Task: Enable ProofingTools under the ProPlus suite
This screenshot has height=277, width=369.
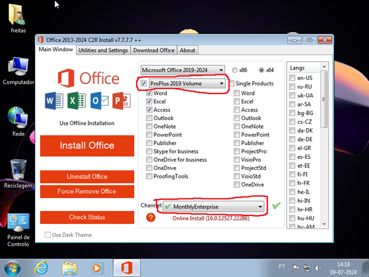Action: (x=149, y=176)
